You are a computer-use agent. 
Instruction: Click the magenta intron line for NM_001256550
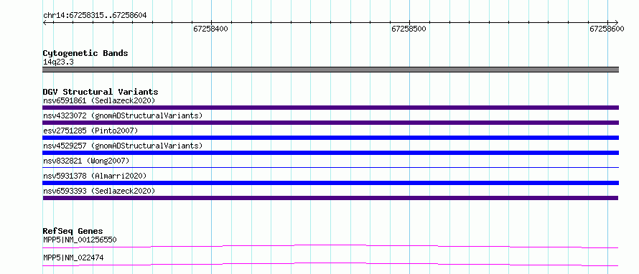tap(330, 246)
